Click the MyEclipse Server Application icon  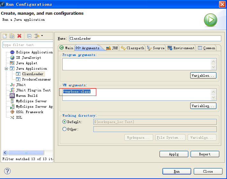(12, 106)
